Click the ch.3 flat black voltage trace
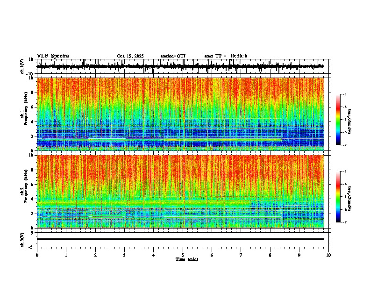Viewport: 370px width, 286px height. pos(180,239)
